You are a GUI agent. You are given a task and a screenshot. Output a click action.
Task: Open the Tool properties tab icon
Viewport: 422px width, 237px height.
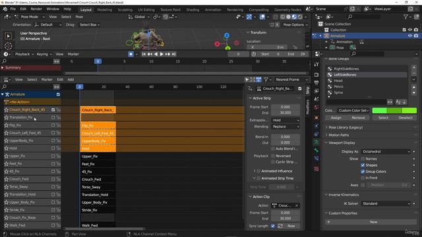pos(316,65)
